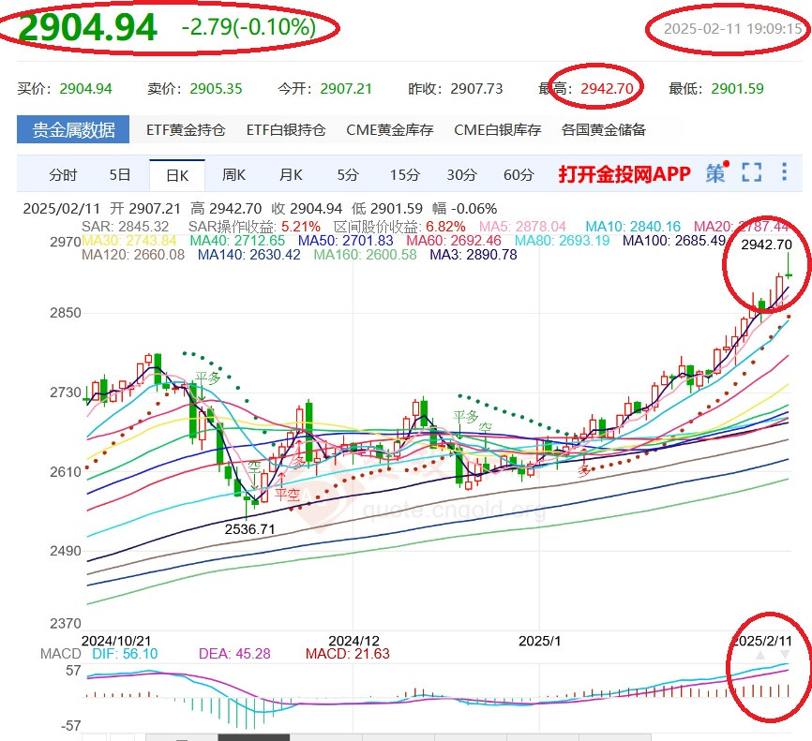Image resolution: width=812 pixels, height=741 pixels.
Task: Click the 2024/10/21 start date label
Action: tap(116, 641)
